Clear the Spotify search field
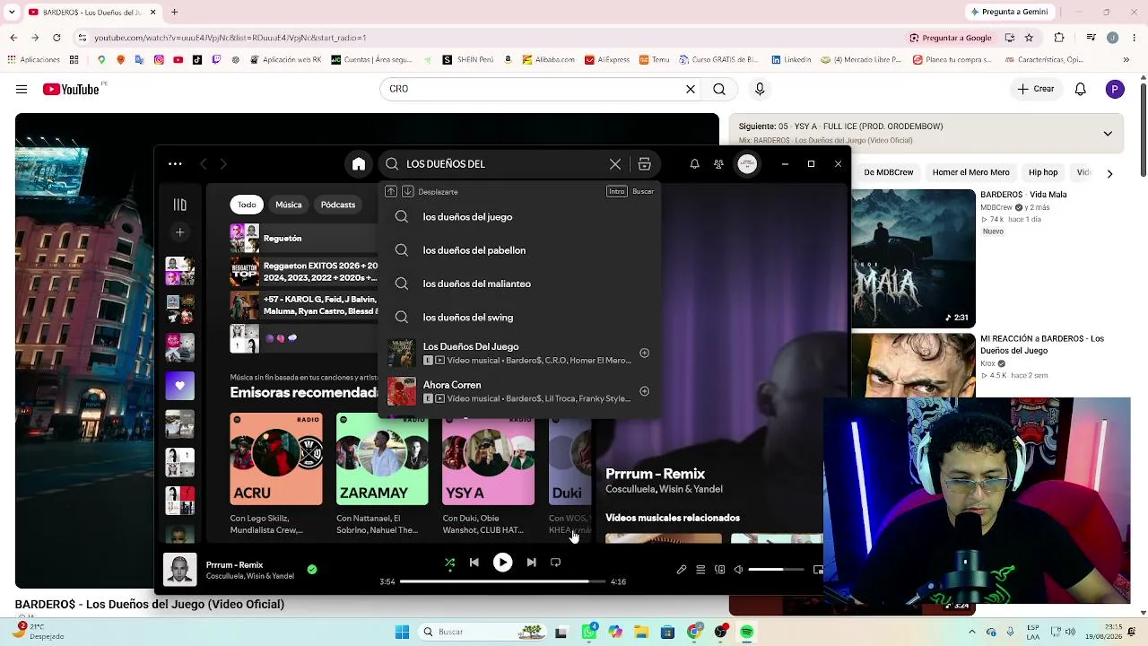1148x646 pixels. tap(615, 164)
